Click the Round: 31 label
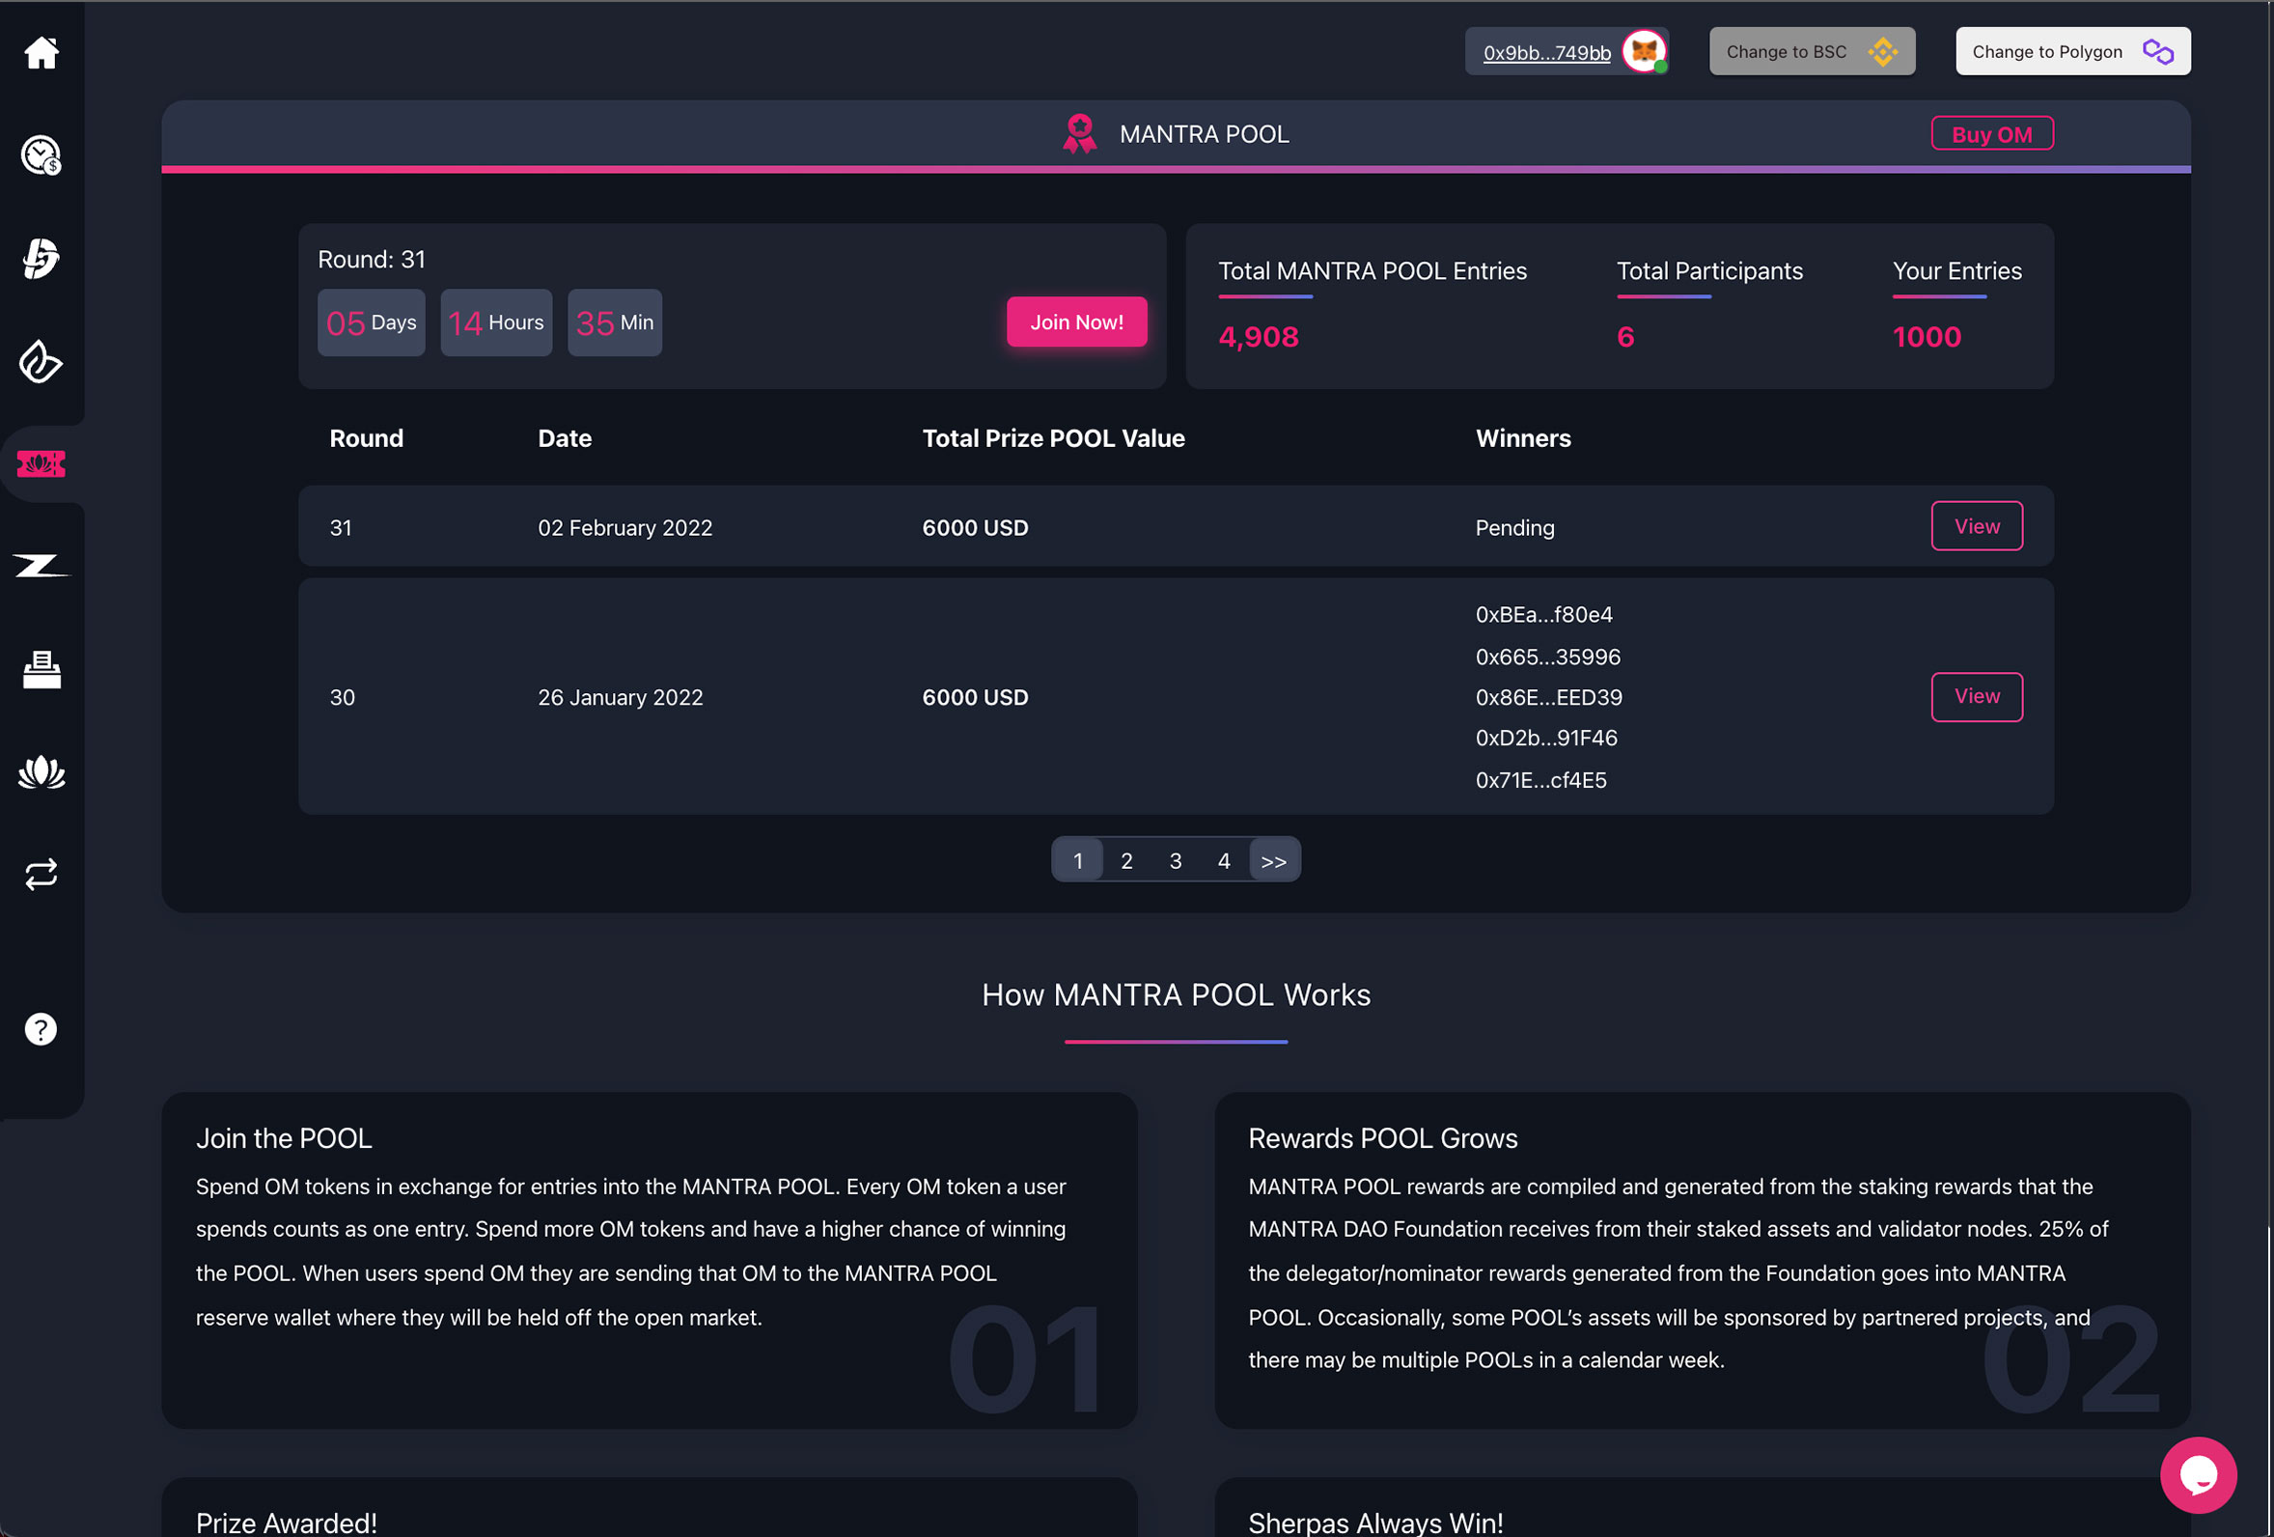Image resolution: width=2274 pixels, height=1537 pixels. [x=371, y=260]
